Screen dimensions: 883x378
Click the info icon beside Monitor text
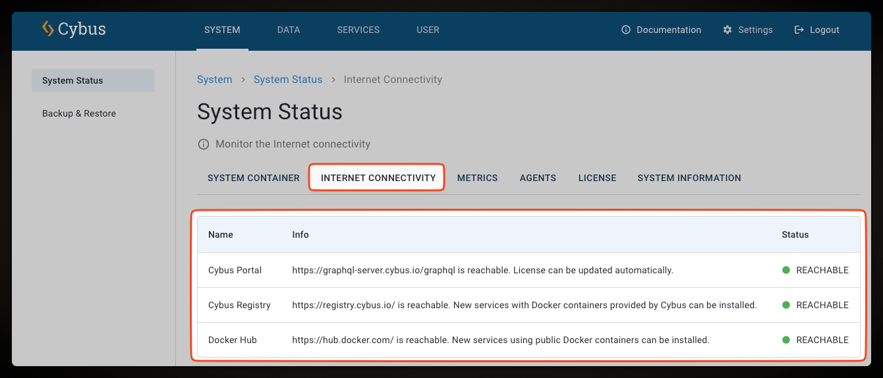[x=204, y=144]
